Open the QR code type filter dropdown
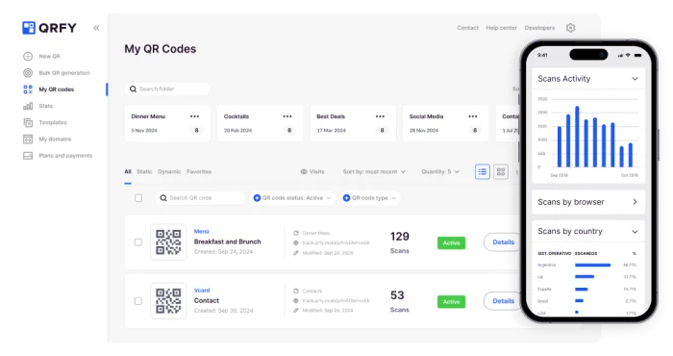This screenshot has width=673, height=356. pos(369,198)
